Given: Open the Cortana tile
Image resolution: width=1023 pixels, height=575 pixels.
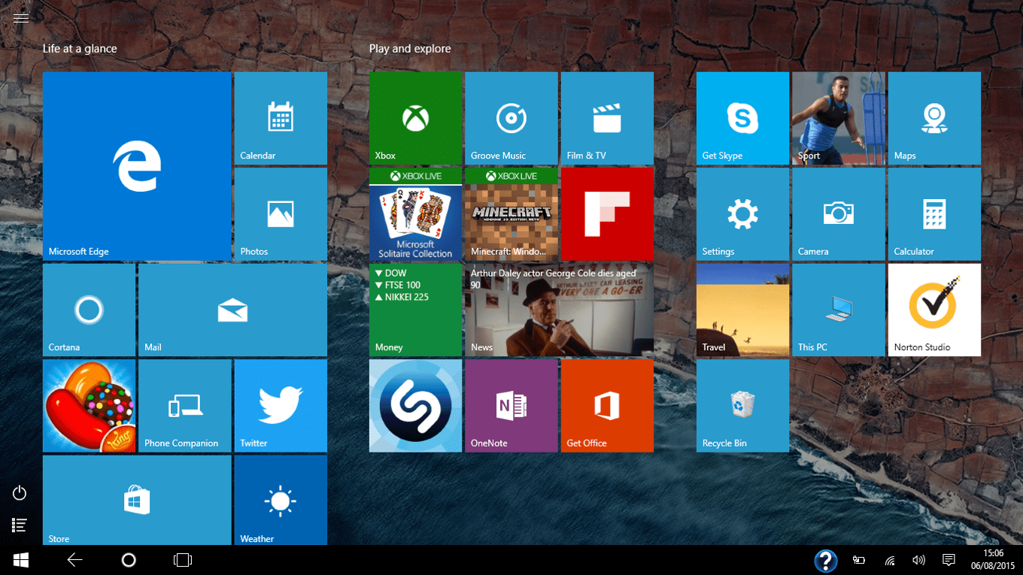Looking at the screenshot, I should pos(89,310).
